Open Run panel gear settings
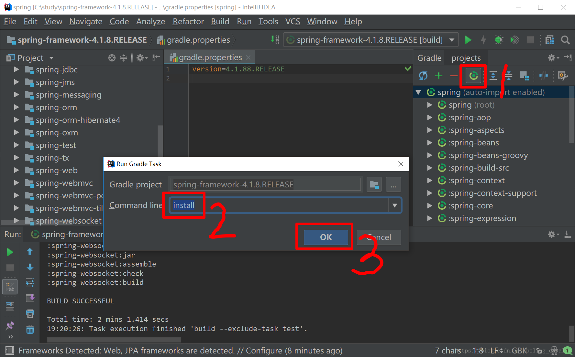 tap(553, 234)
